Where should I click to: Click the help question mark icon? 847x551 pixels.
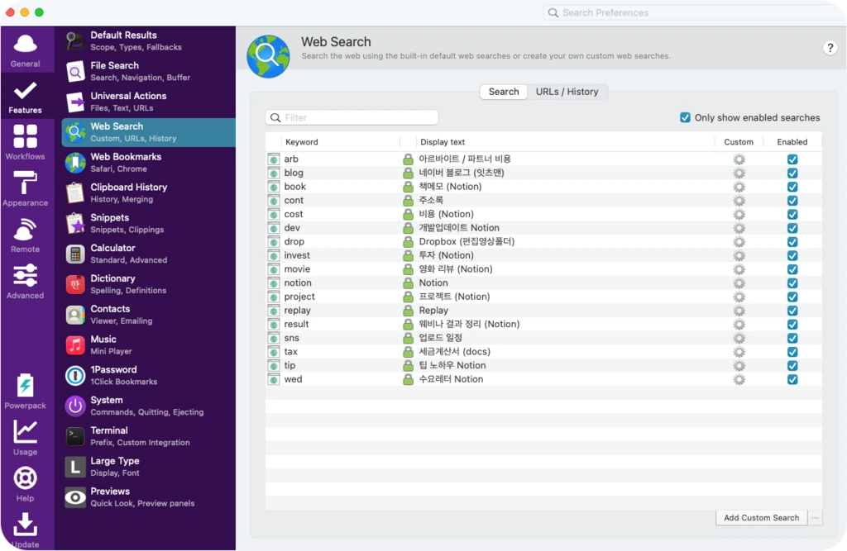pos(830,48)
